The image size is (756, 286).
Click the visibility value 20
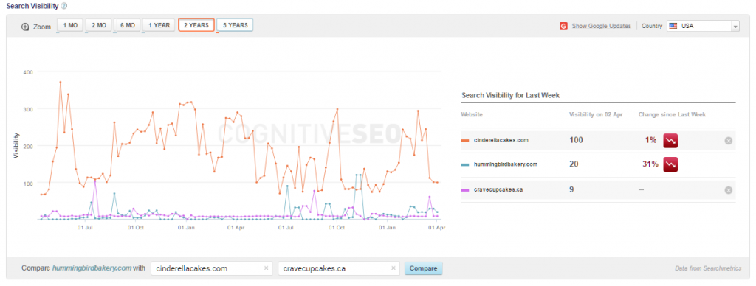pyautogui.click(x=574, y=164)
